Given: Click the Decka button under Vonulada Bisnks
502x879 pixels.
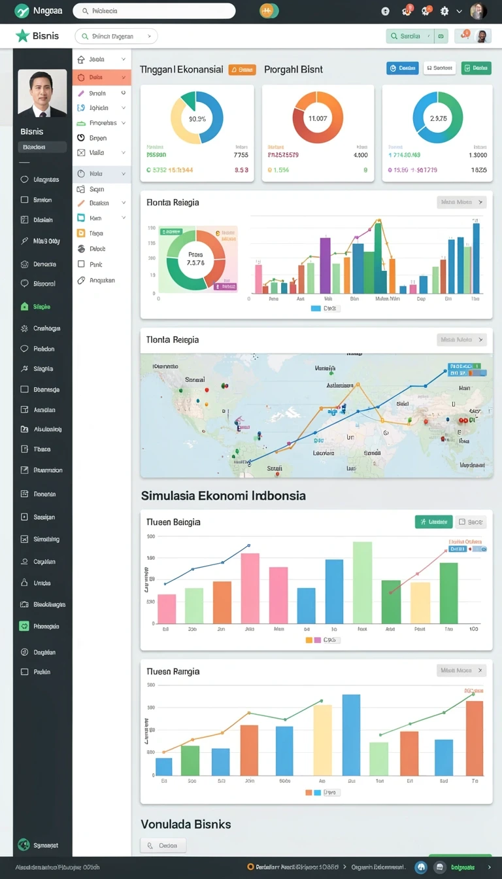Looking at the screenshot, I should click(x=163, y=845).
